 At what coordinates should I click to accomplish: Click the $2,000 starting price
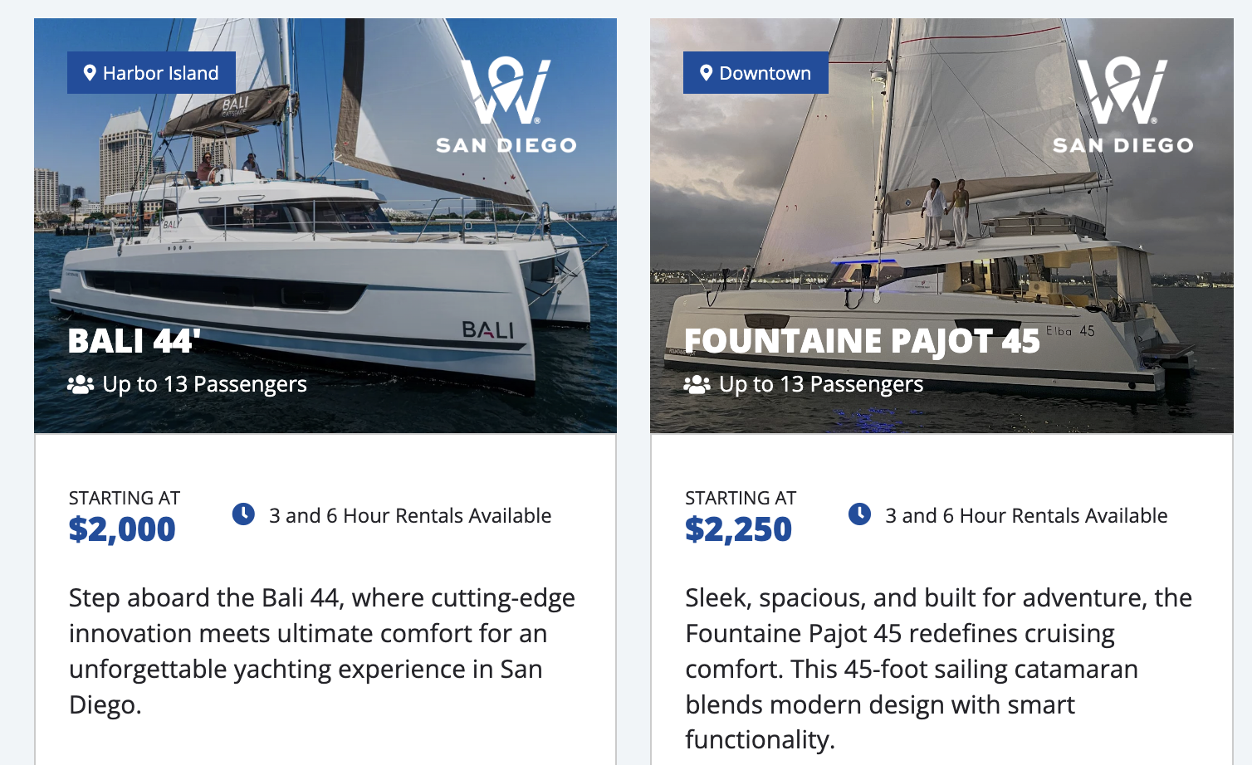pyautogui.click(x=122, y=529)
